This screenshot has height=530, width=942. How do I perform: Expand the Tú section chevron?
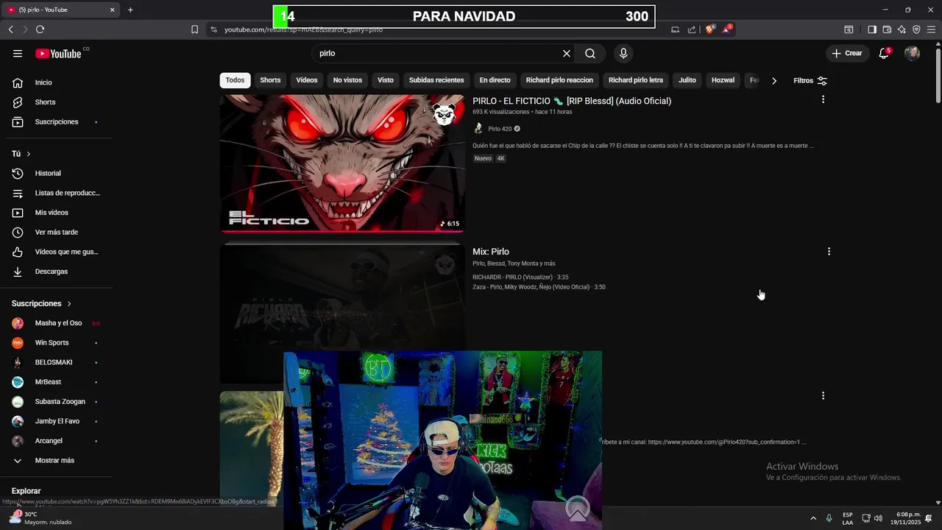coord(29,154)
